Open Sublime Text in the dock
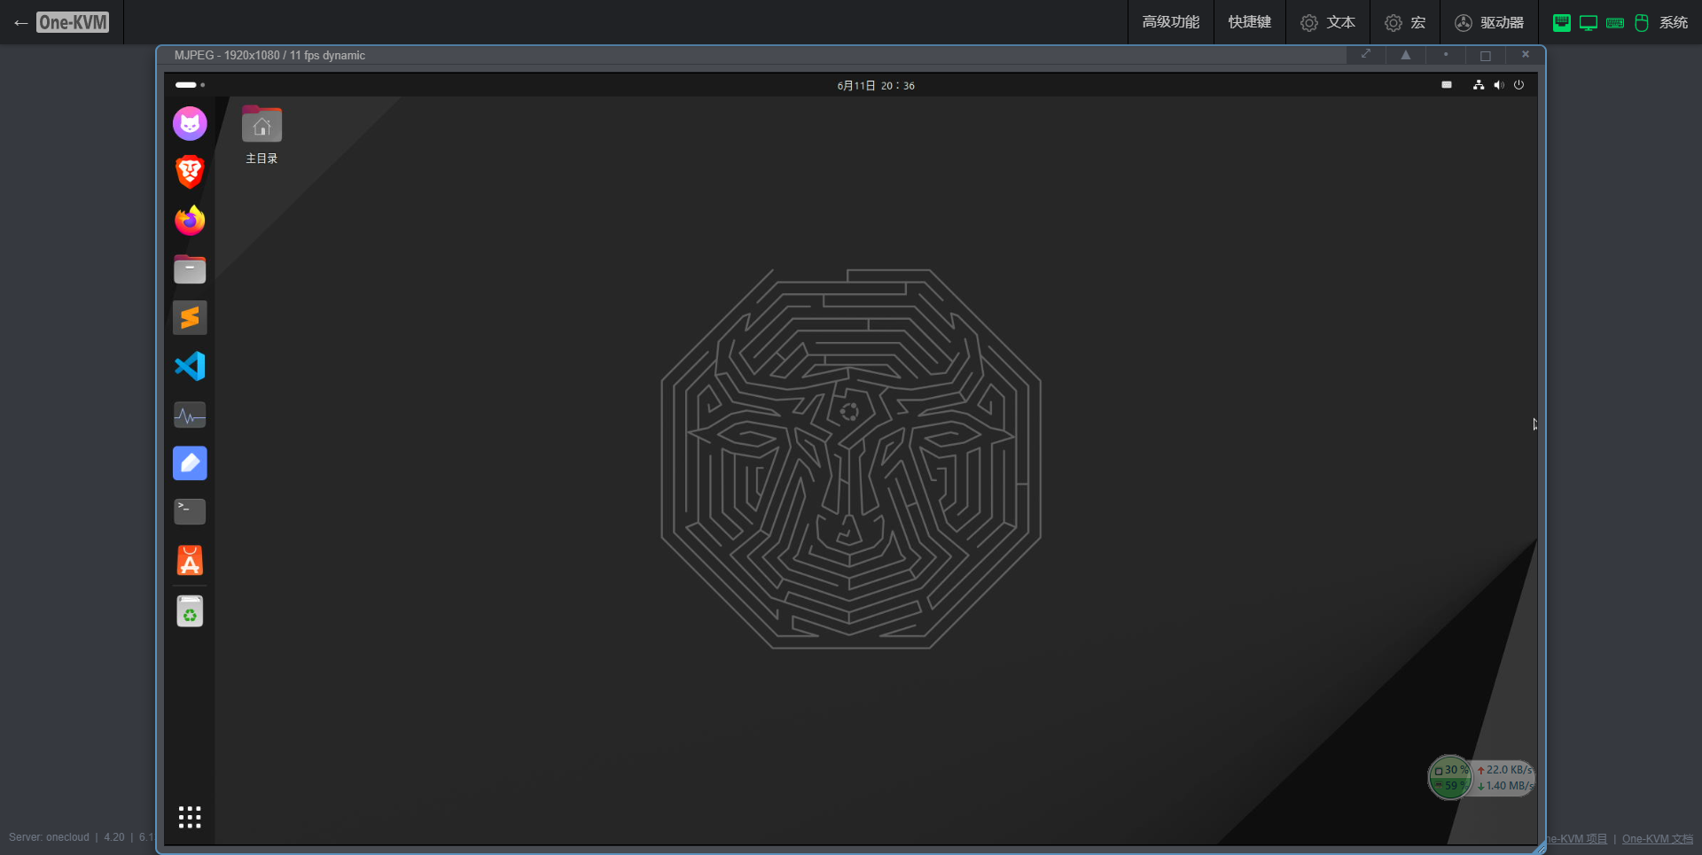 click(190, 317)
